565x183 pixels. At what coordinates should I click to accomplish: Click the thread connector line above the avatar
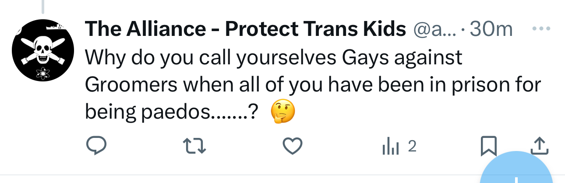(x=43, y=6)
